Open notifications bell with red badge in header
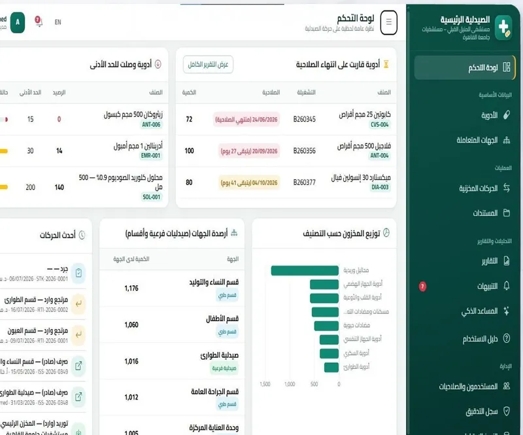This screenshot has width=523, height=435. click(39, 22)
